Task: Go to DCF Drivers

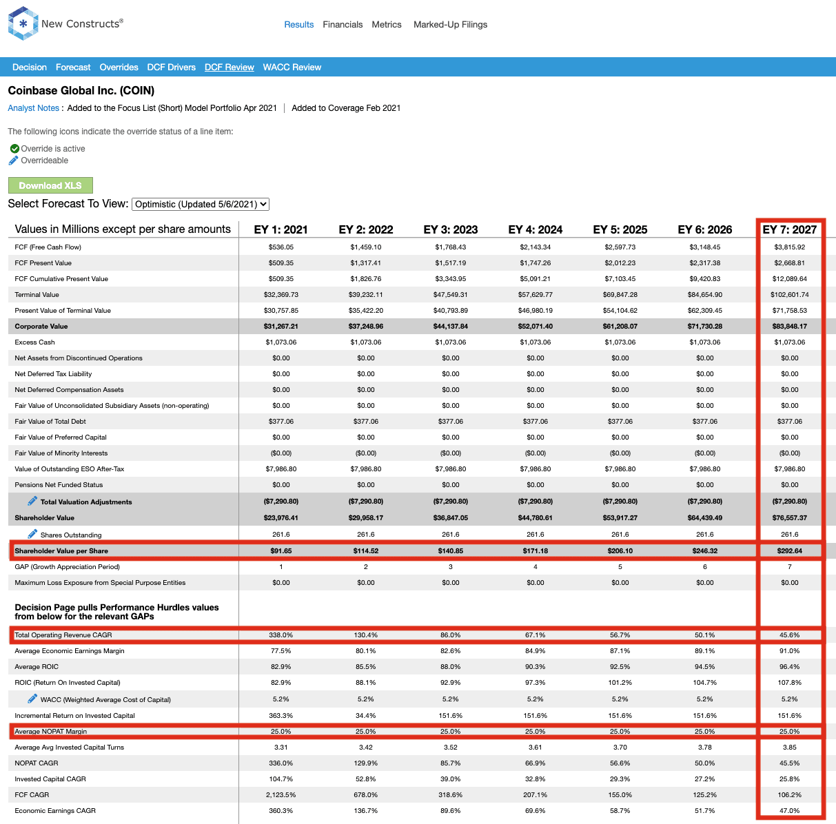Action: 172,68
